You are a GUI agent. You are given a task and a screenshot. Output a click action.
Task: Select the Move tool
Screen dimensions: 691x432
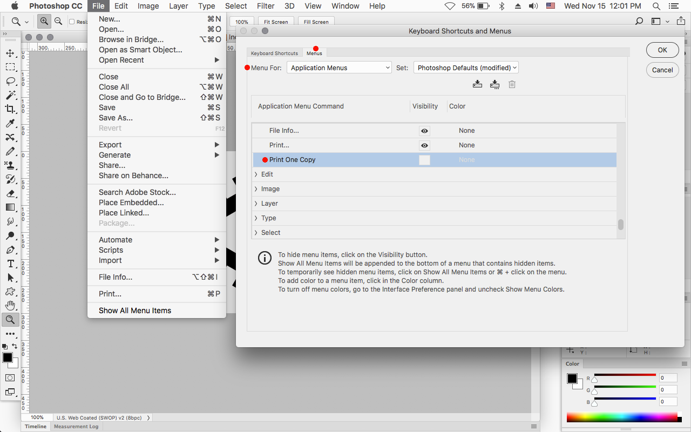coord(10,53)
